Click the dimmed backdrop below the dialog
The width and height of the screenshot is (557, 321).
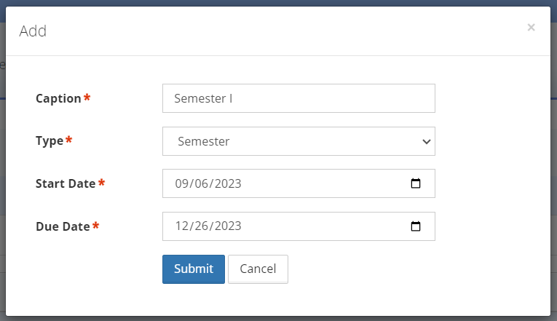[278, 319]
